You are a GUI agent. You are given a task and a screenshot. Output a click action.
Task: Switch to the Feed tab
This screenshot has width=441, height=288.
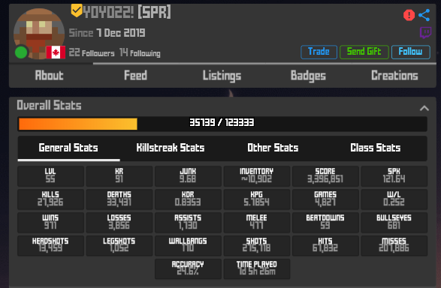click(x=135, y=76)
